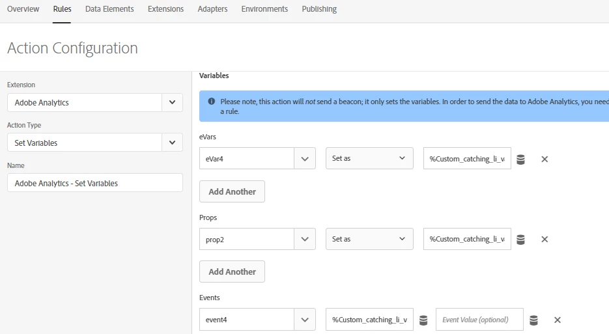Click Add Another under Props
The width and height of the screenshot is (609, 334).
pyautogui.click(x=232, y=271)
